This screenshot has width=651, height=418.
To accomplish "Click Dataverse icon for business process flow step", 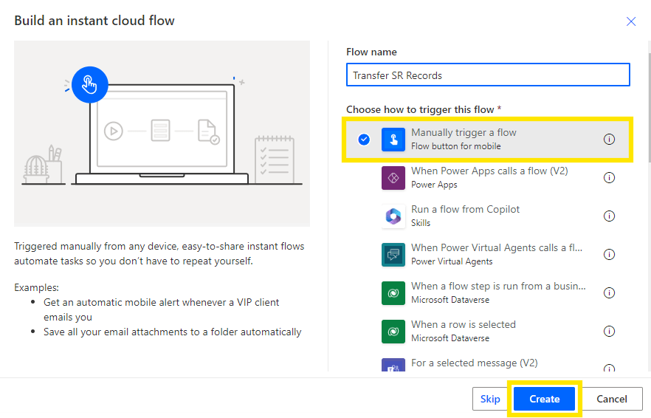I will click(393, 292).
